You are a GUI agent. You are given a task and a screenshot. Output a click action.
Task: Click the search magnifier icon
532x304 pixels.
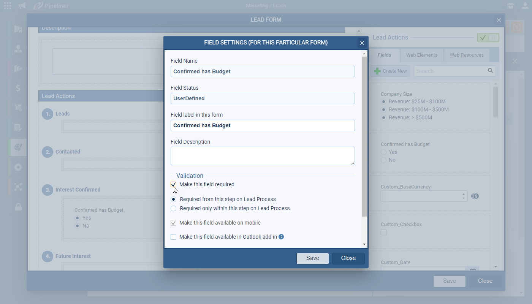pos(491,71)
